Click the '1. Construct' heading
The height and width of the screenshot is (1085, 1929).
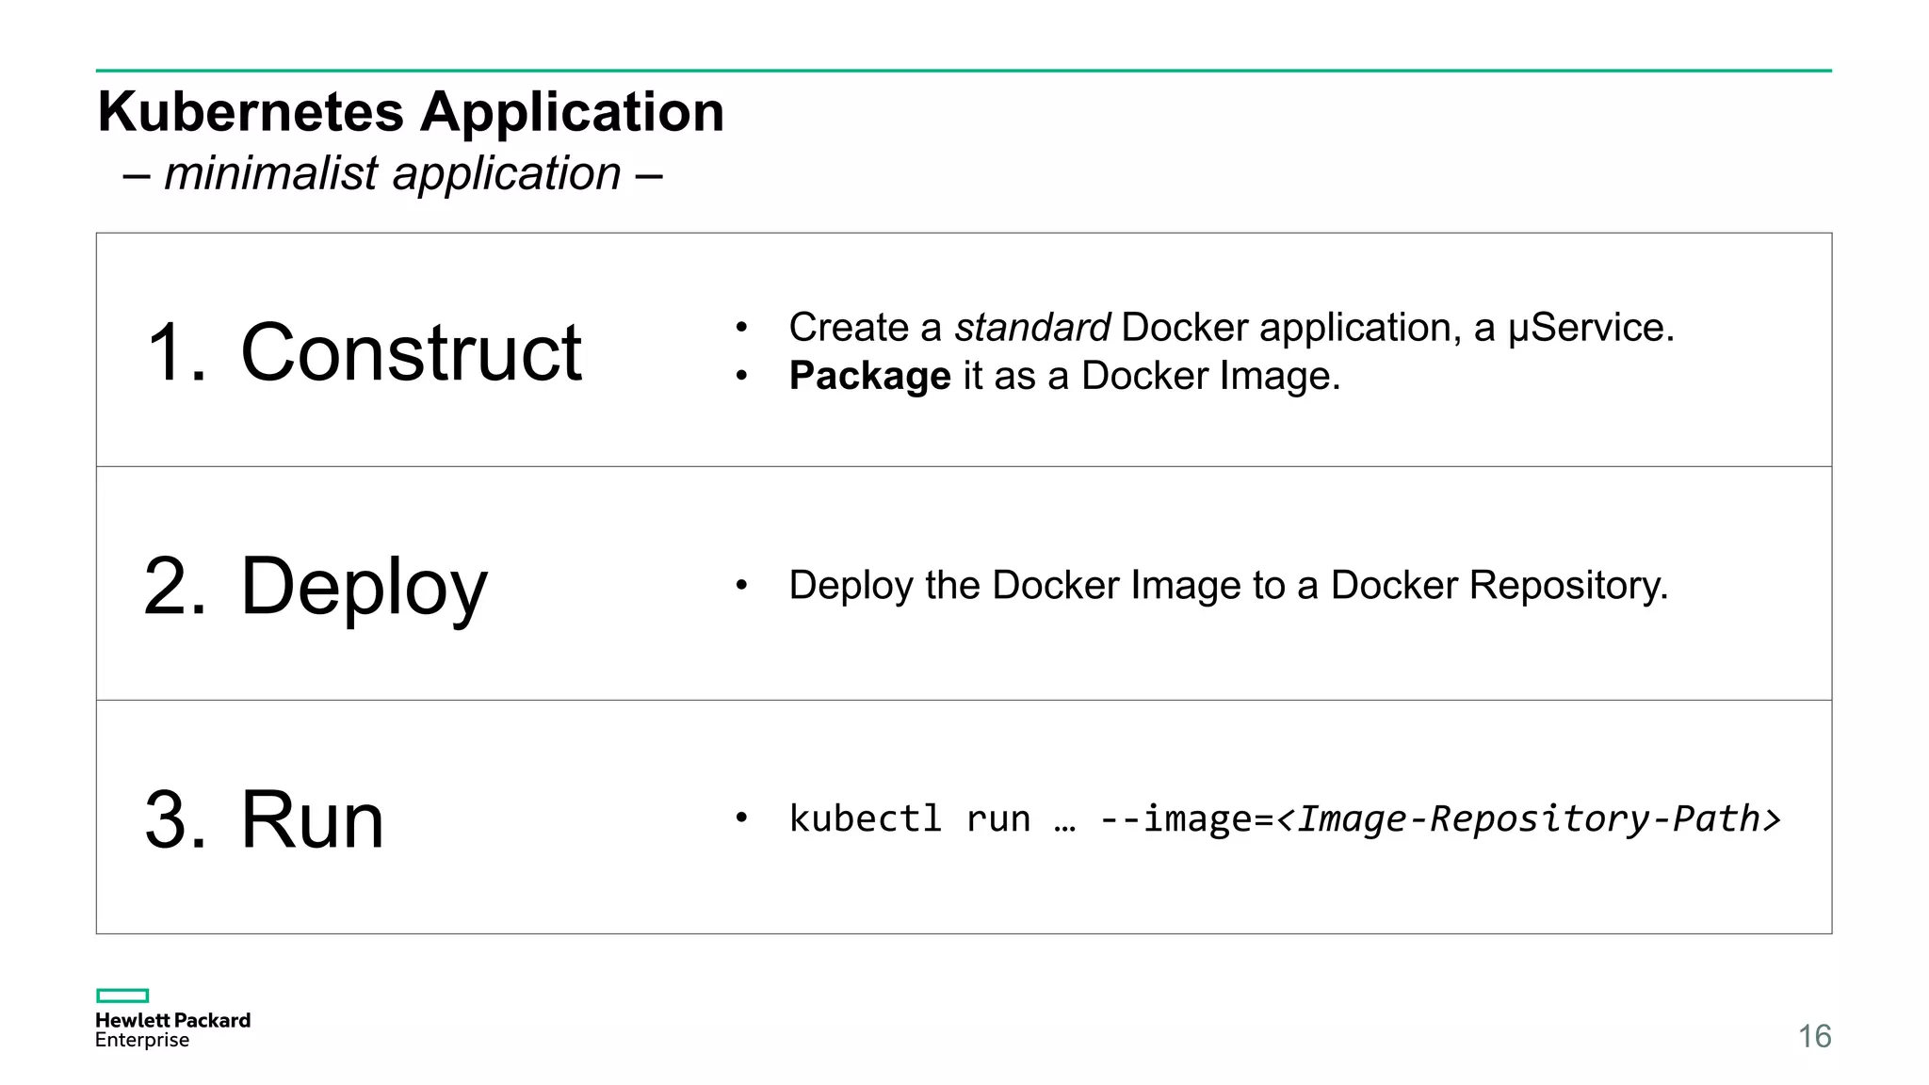pos(365,351)
